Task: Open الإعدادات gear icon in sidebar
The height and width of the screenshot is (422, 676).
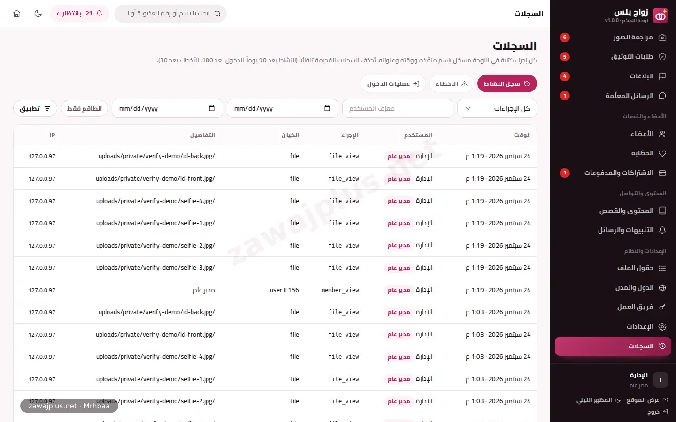Action: pos(662,326)
